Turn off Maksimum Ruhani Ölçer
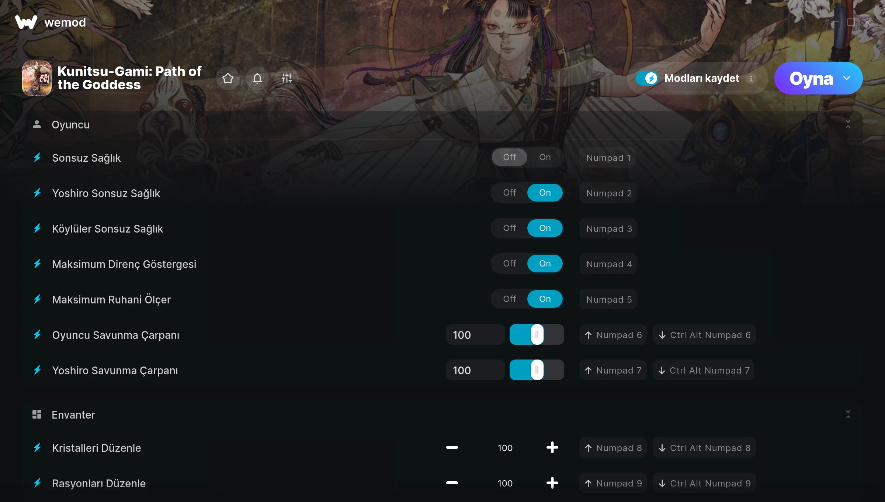885x502 pixels. tap(510, 299)
